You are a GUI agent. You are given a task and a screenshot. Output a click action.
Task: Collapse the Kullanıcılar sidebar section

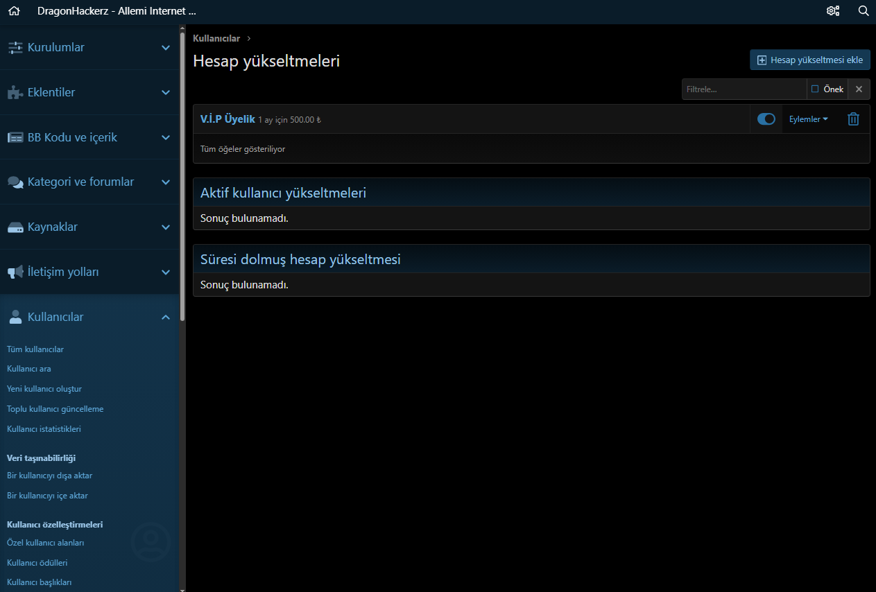pyautogui.click(x=166, y=317)
